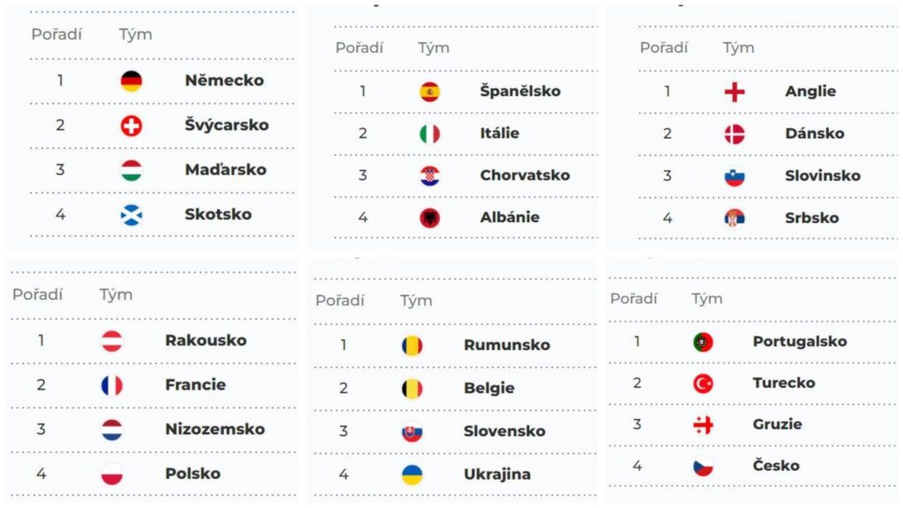Select the Austria flag icon
Viewport: 903px width, 508px height.
(x=112, y=341)
